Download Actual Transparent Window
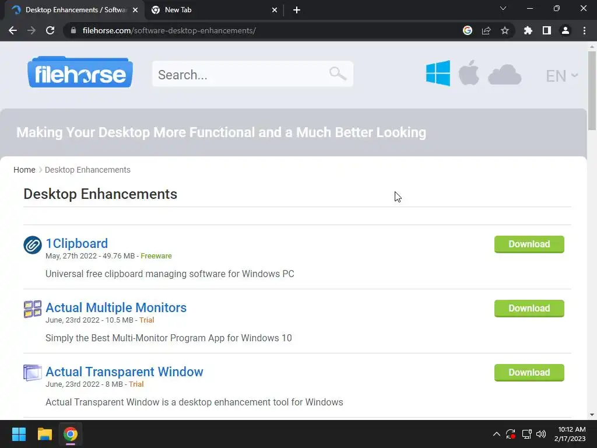Screen dimensions: 597x448 [x=529, y=372]
